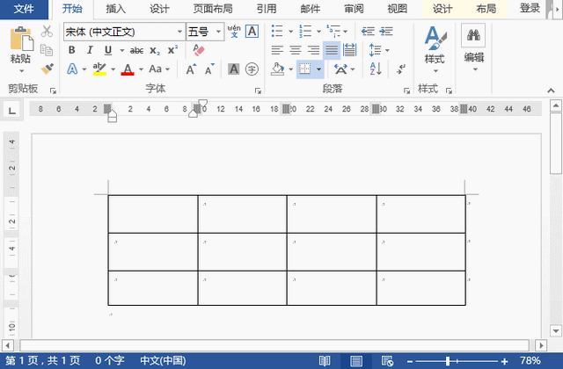
Task: Insert enclosed character (circled 字)
Action: coord(252,69)
